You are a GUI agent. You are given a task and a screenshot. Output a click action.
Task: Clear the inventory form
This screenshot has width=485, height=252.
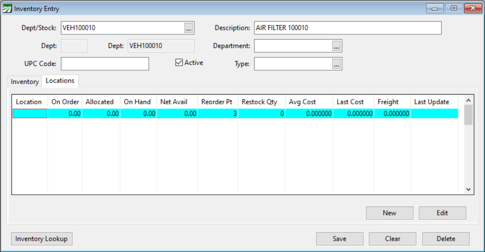[x=392, y=239]
